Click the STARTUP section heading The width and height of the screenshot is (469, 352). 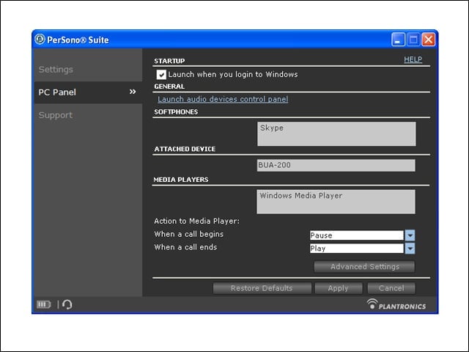(169, 61)
